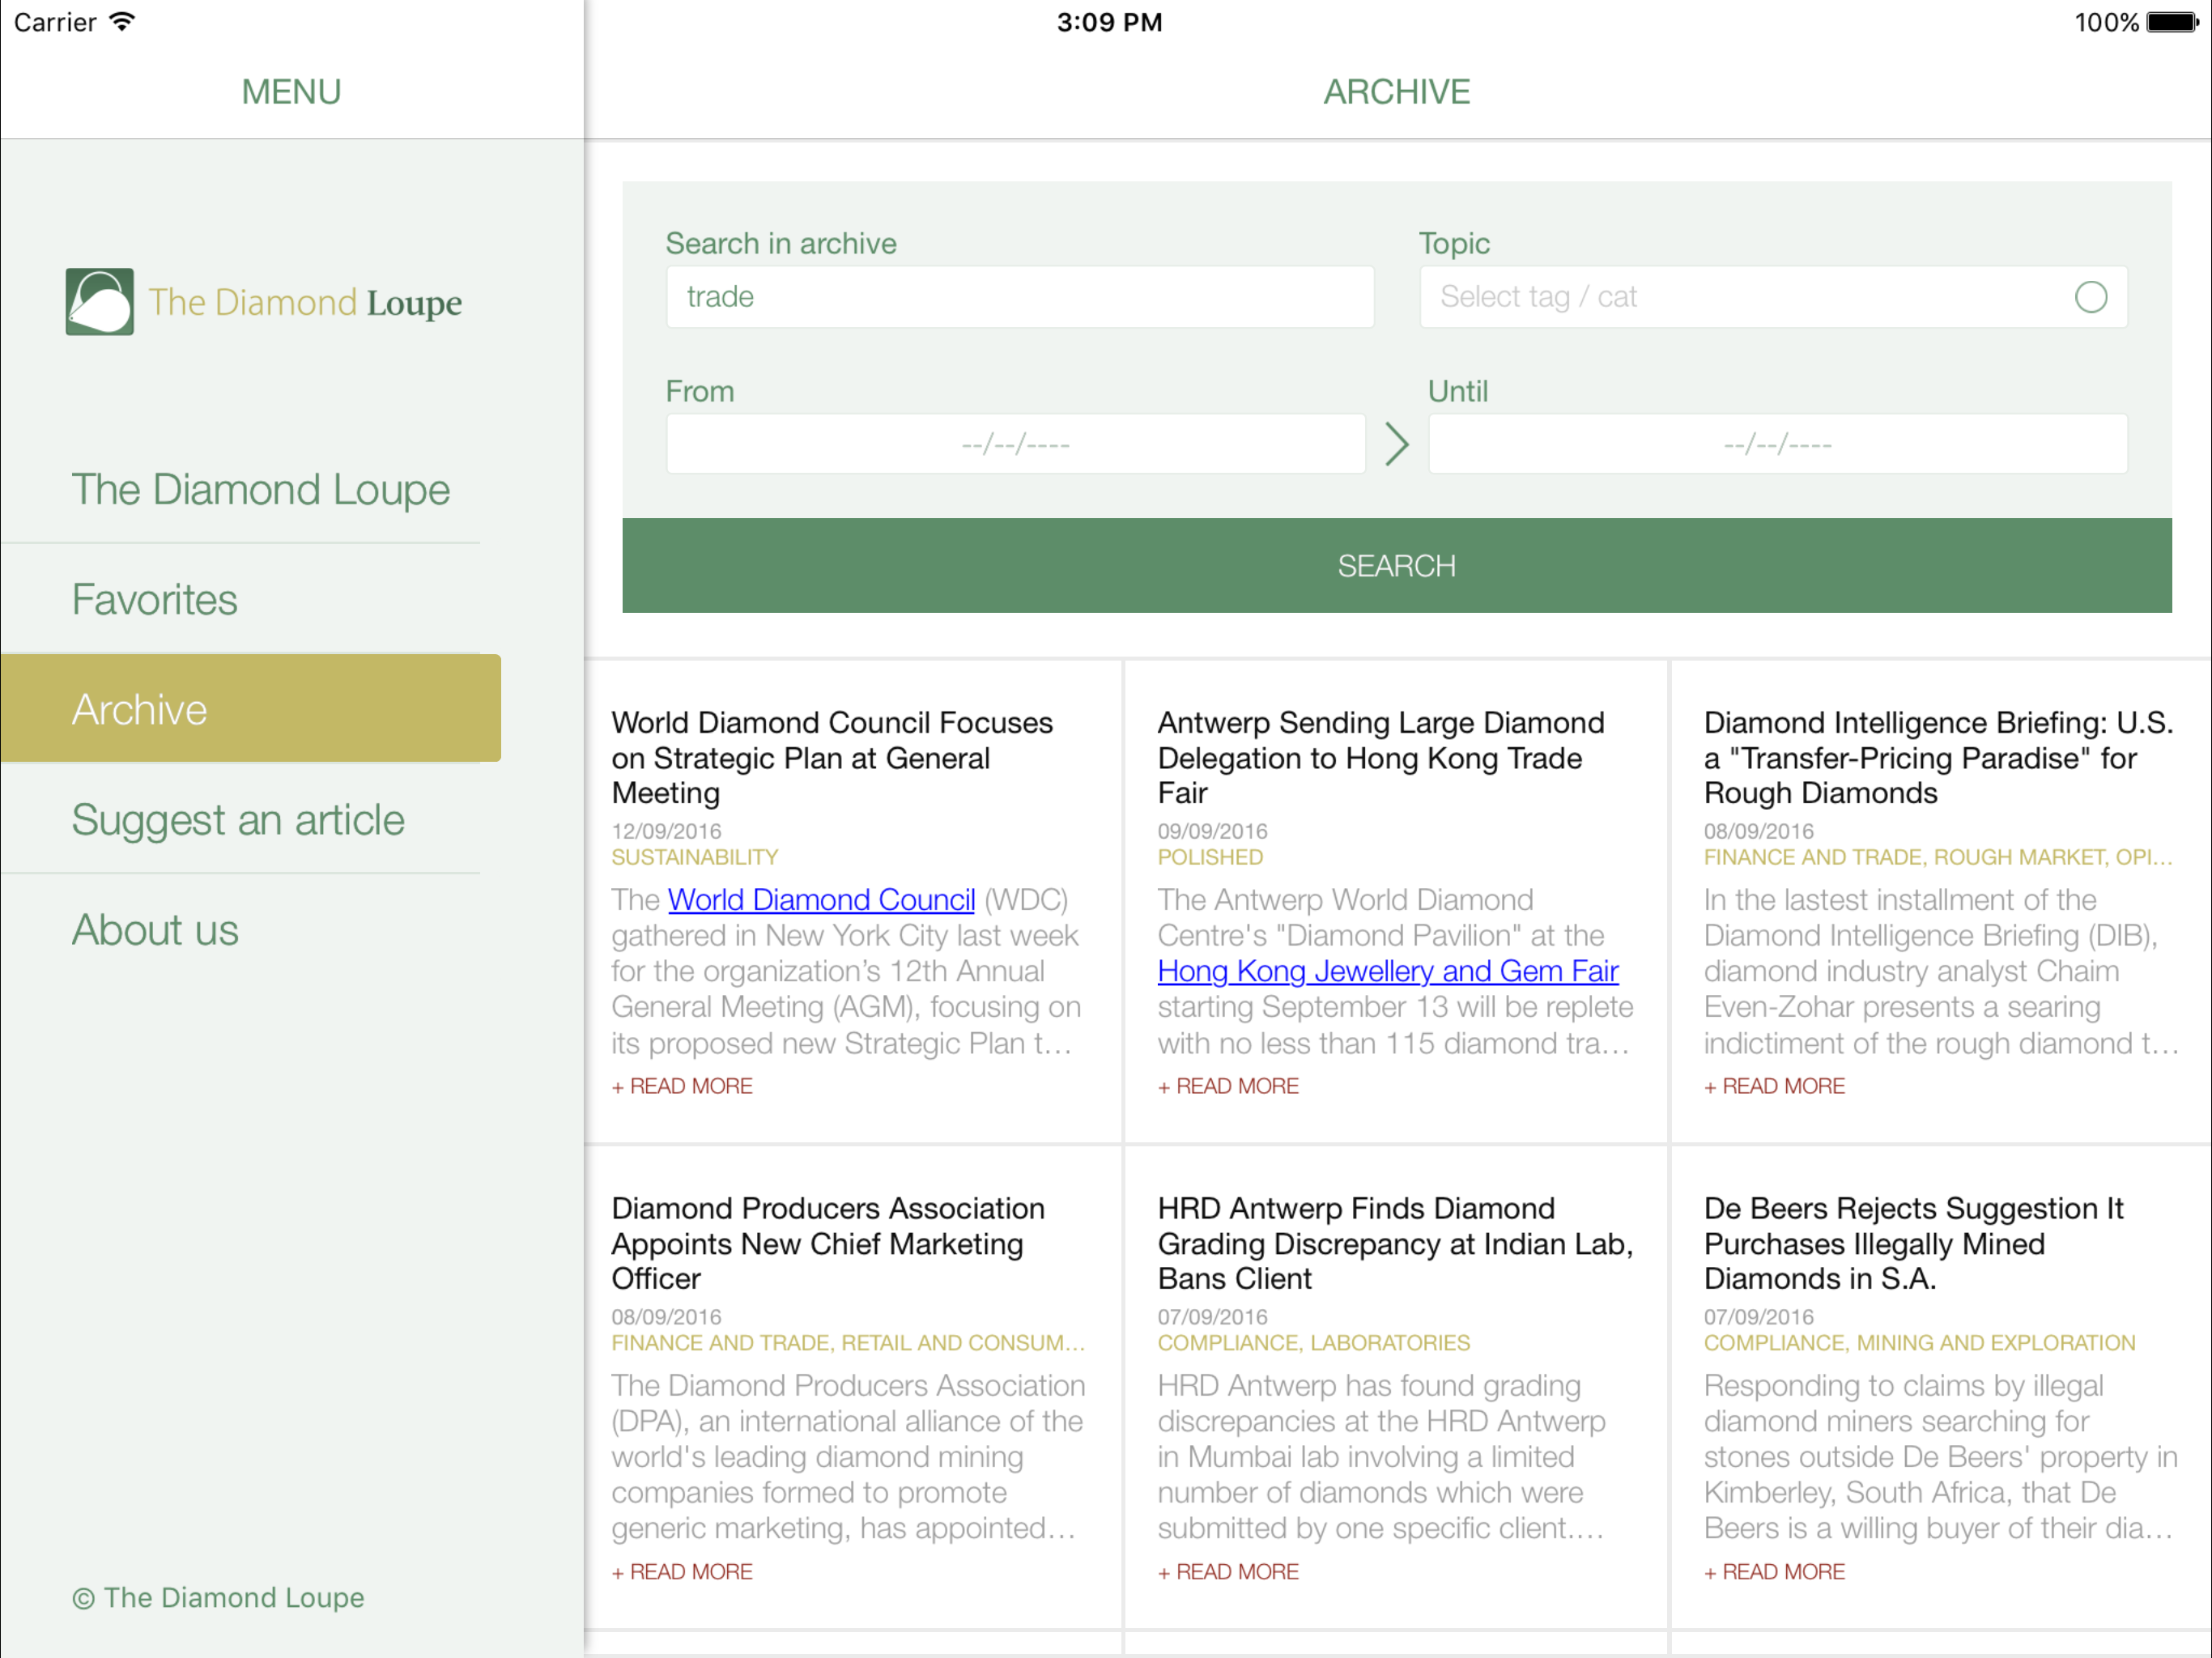Screen dimensions: 2212x1658
Task: Open the Topic tag selector dropdown
Action: [x=1773, y=297]
